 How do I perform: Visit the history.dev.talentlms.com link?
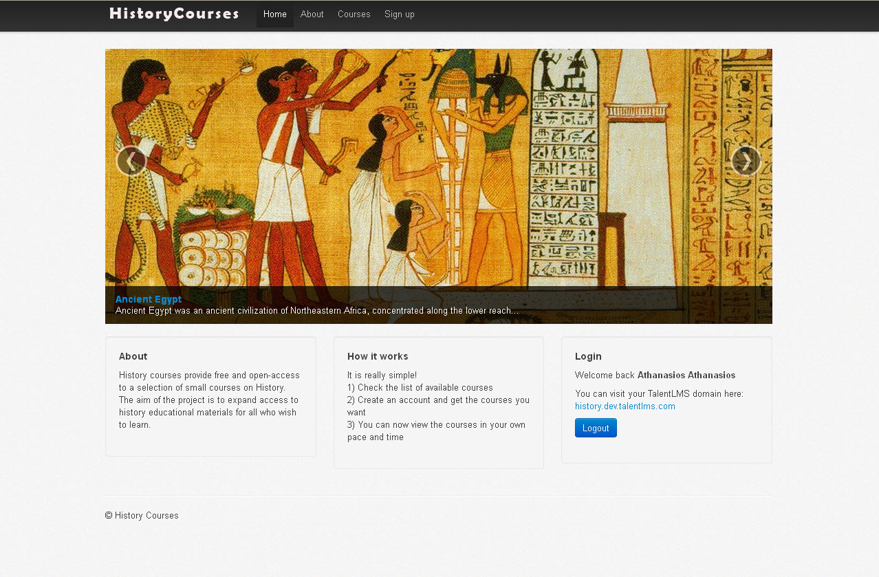click(x=625, y=406)
